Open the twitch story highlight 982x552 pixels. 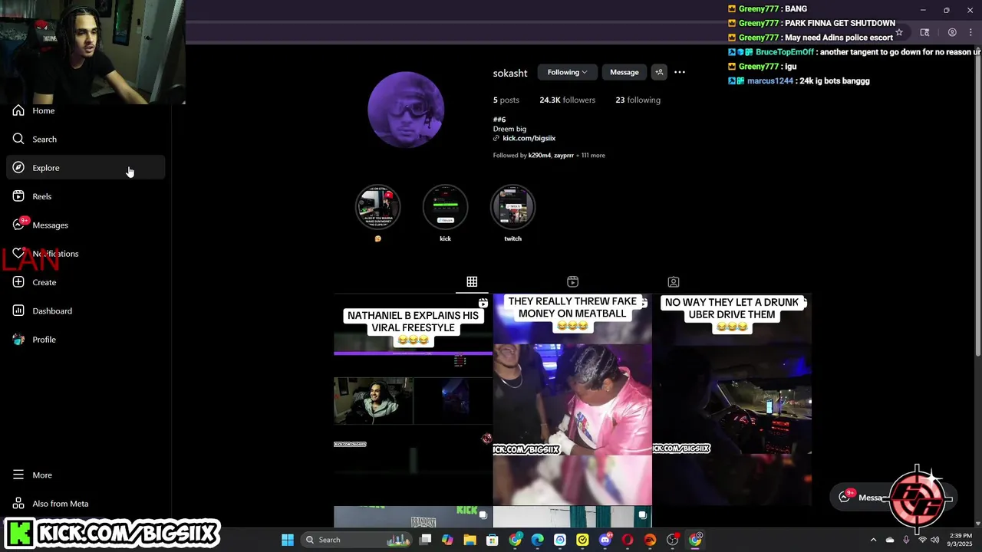(x=512, y=207)
